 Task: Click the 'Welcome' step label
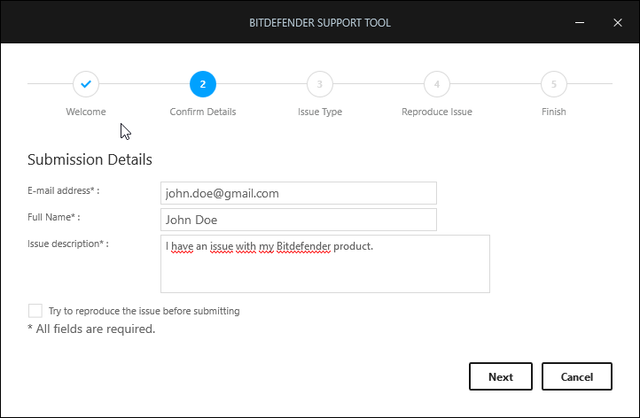coord(86,112)
